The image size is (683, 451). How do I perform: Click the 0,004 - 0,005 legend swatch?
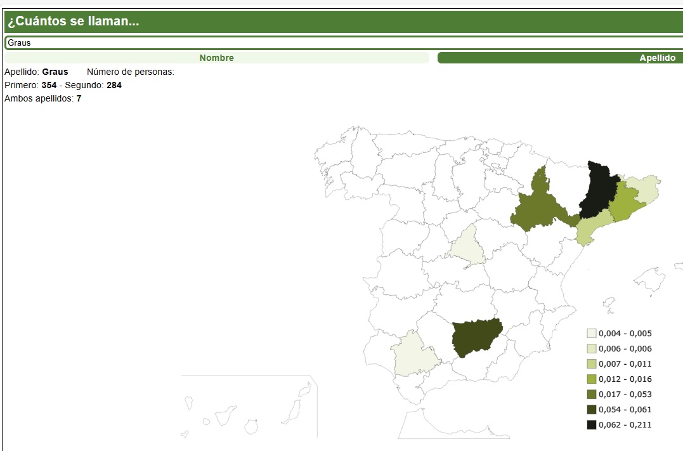click(591, 334)
